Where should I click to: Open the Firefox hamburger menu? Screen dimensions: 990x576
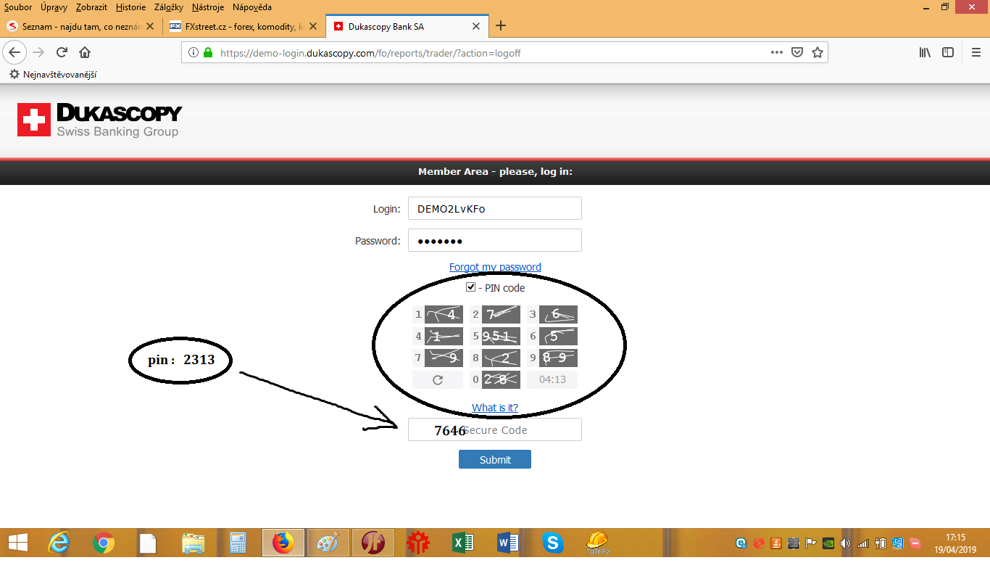976,52
